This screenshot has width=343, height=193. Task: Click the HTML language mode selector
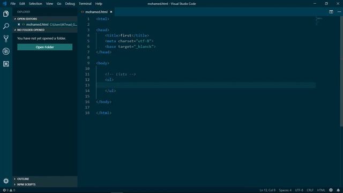pos(321,190)
